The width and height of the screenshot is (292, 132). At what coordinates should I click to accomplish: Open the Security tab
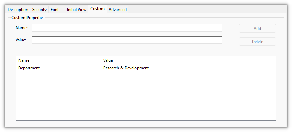coord(39,10)
